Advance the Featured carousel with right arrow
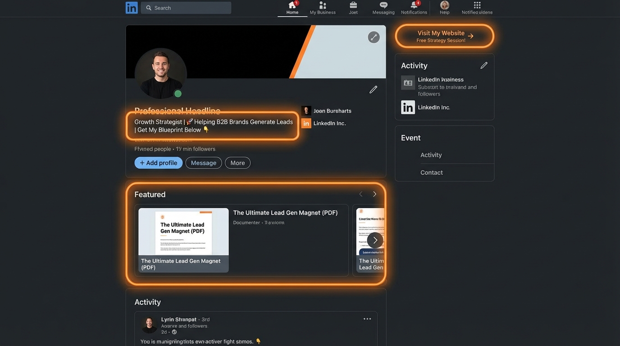This screenshot has width=620, height=346. (x=374, y=193)
